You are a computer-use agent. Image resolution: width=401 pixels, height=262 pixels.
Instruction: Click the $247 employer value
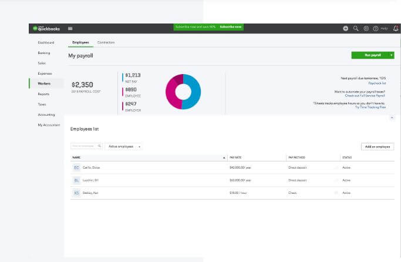tap(131, 103)
